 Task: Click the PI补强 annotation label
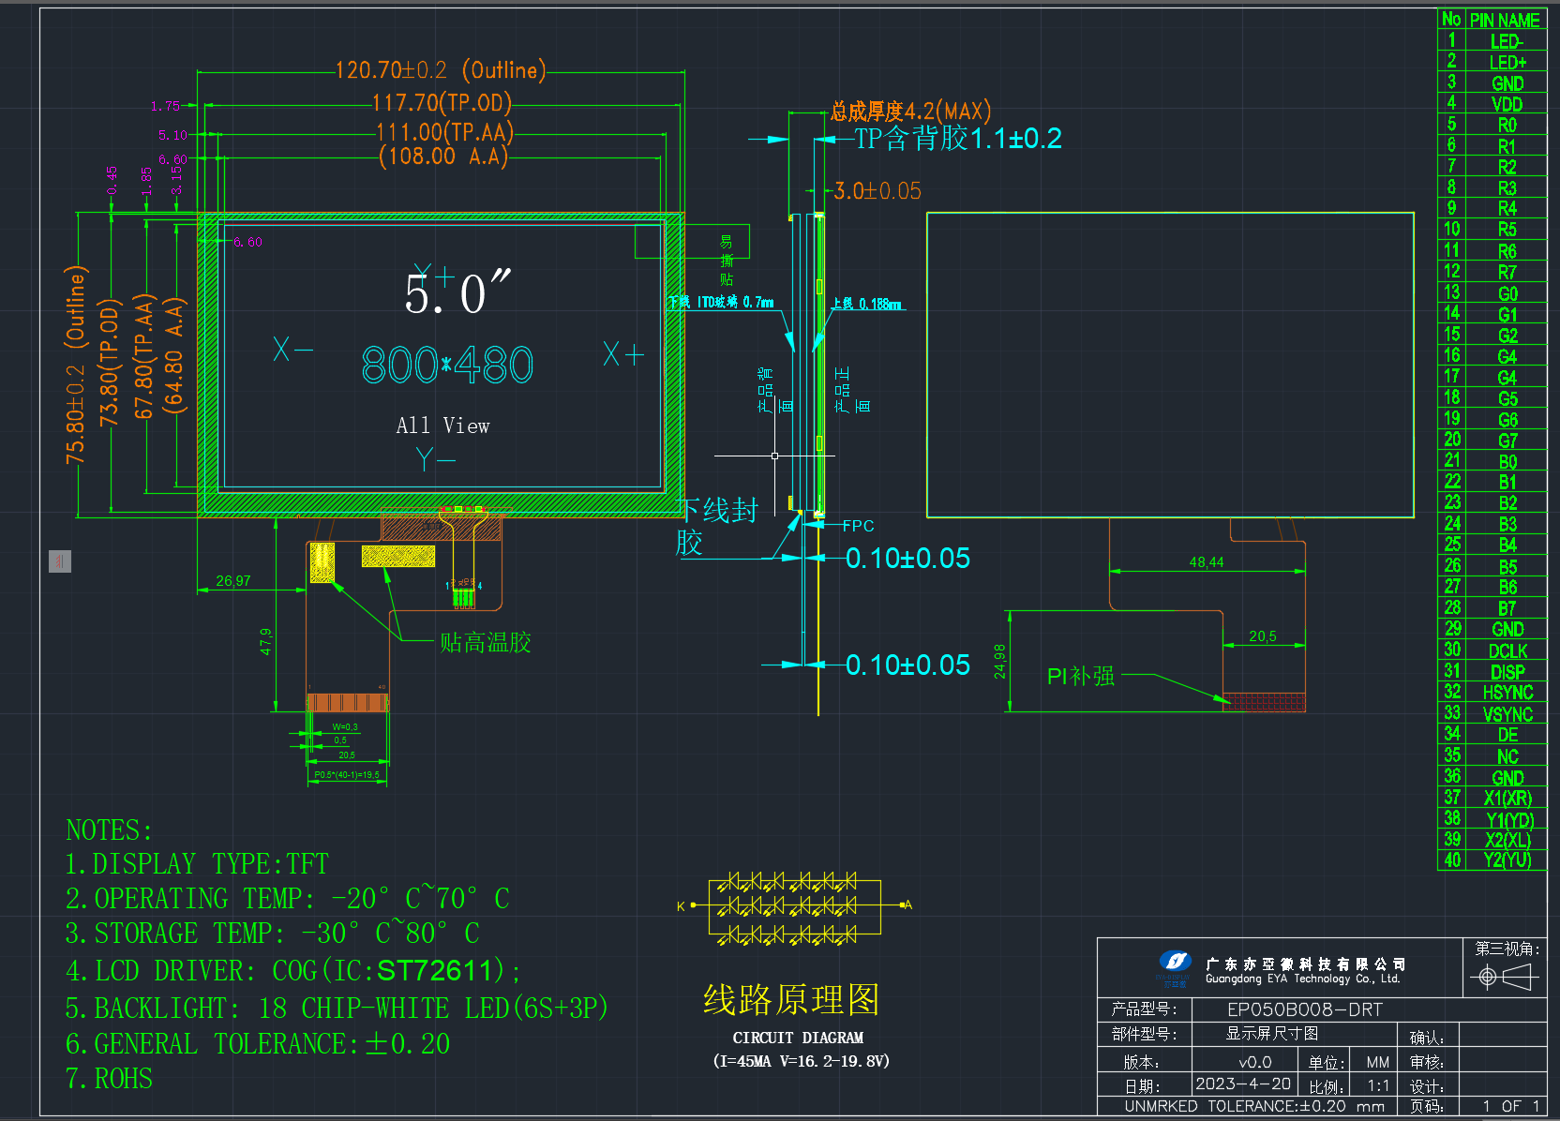click(x=1080, y=676)
